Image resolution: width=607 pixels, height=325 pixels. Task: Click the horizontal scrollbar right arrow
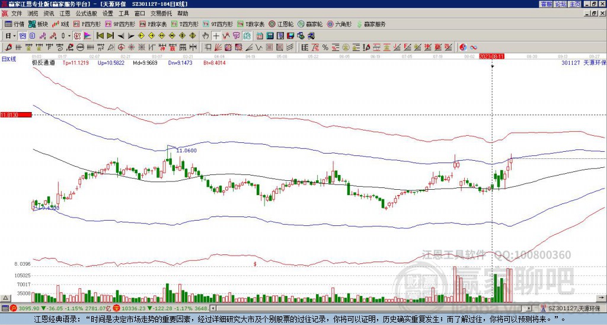point(529,308)
